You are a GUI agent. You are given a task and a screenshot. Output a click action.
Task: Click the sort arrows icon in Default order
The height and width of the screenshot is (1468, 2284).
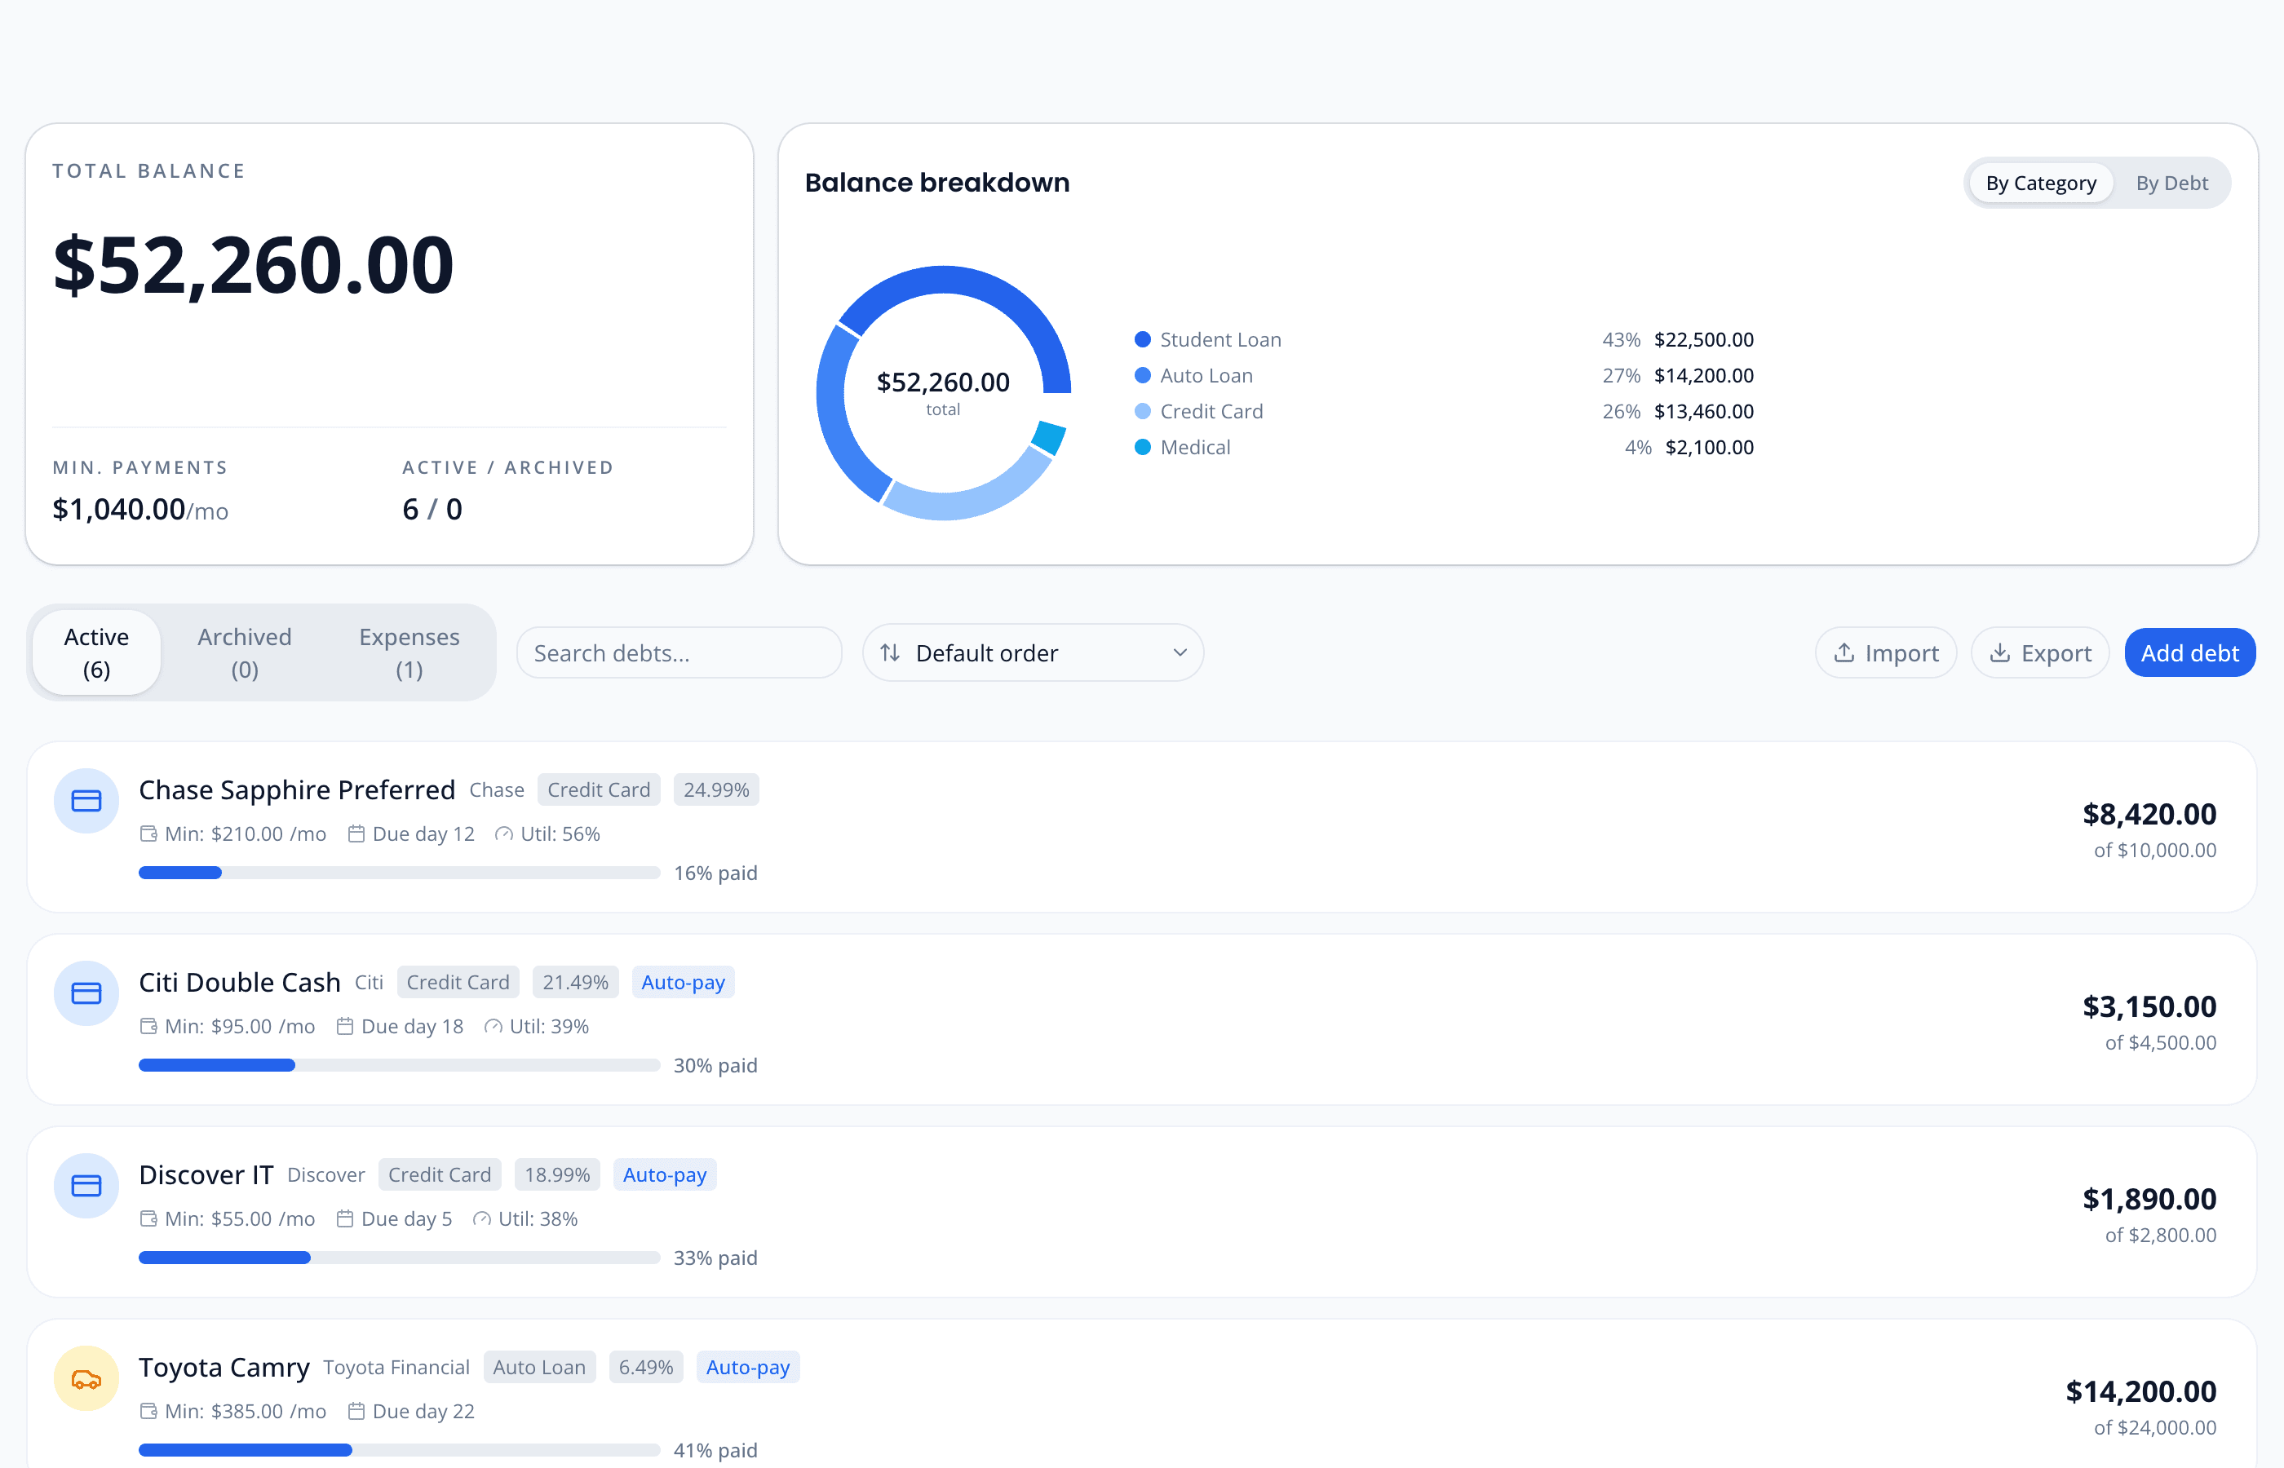click(890, 652)
